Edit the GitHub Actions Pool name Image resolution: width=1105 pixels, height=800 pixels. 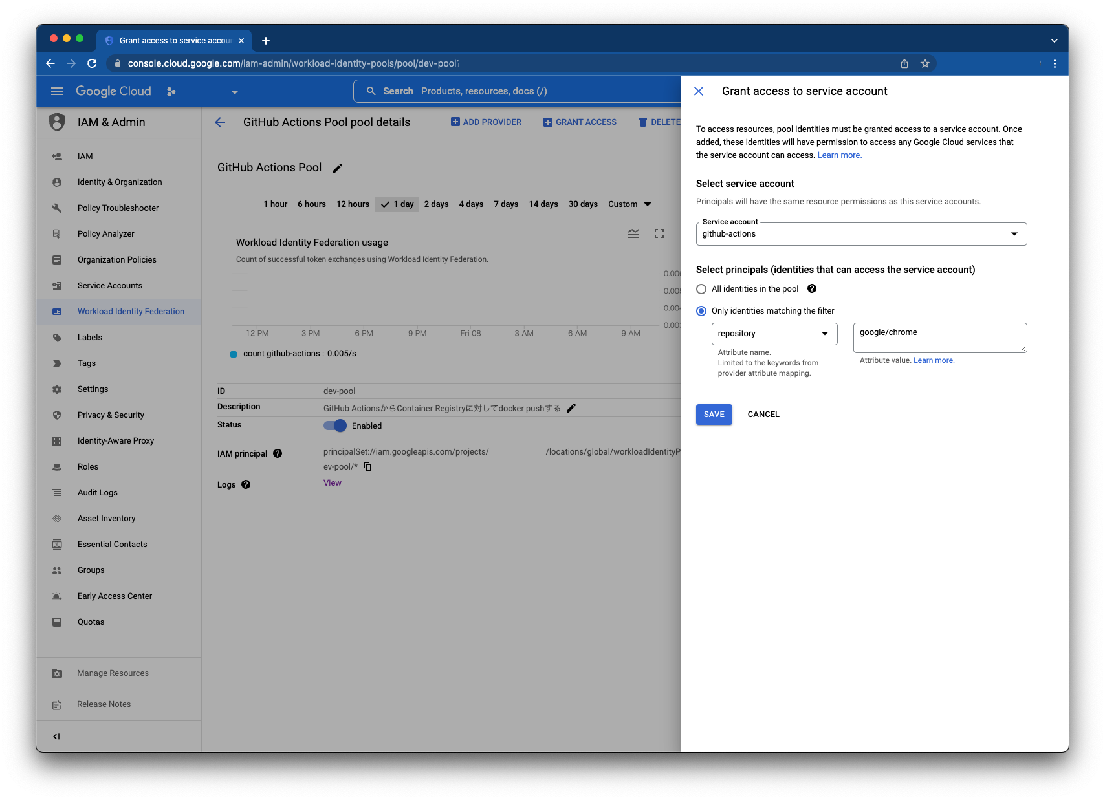click(x=338, y=168)
